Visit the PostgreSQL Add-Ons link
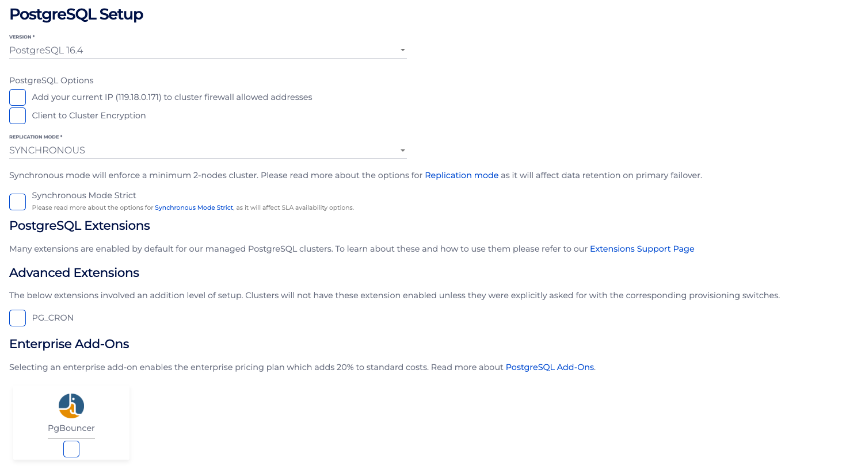The width and height of the screenshot is (846, 466). [550, 367]
